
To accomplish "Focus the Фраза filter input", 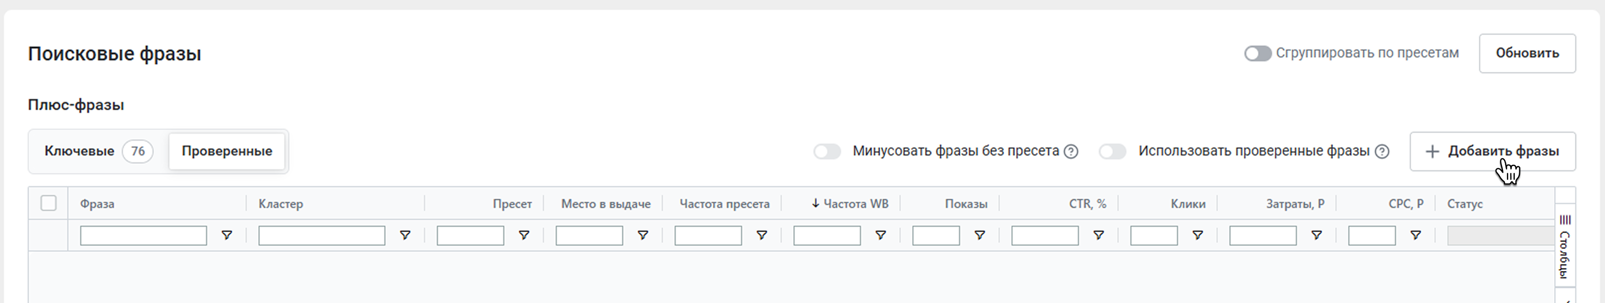I will (143, 236).
